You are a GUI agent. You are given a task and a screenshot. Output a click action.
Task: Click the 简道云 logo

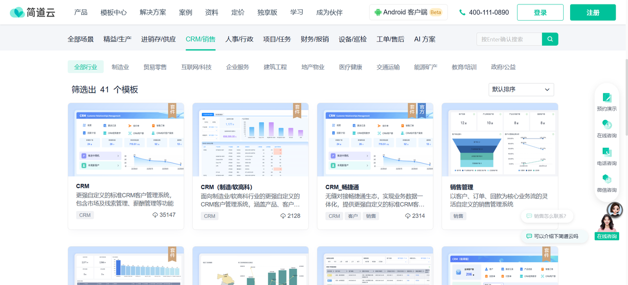click(x=32, y=12)
